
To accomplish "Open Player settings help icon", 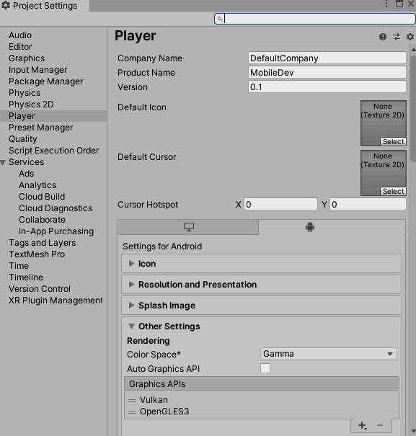I will pos(383,37).
